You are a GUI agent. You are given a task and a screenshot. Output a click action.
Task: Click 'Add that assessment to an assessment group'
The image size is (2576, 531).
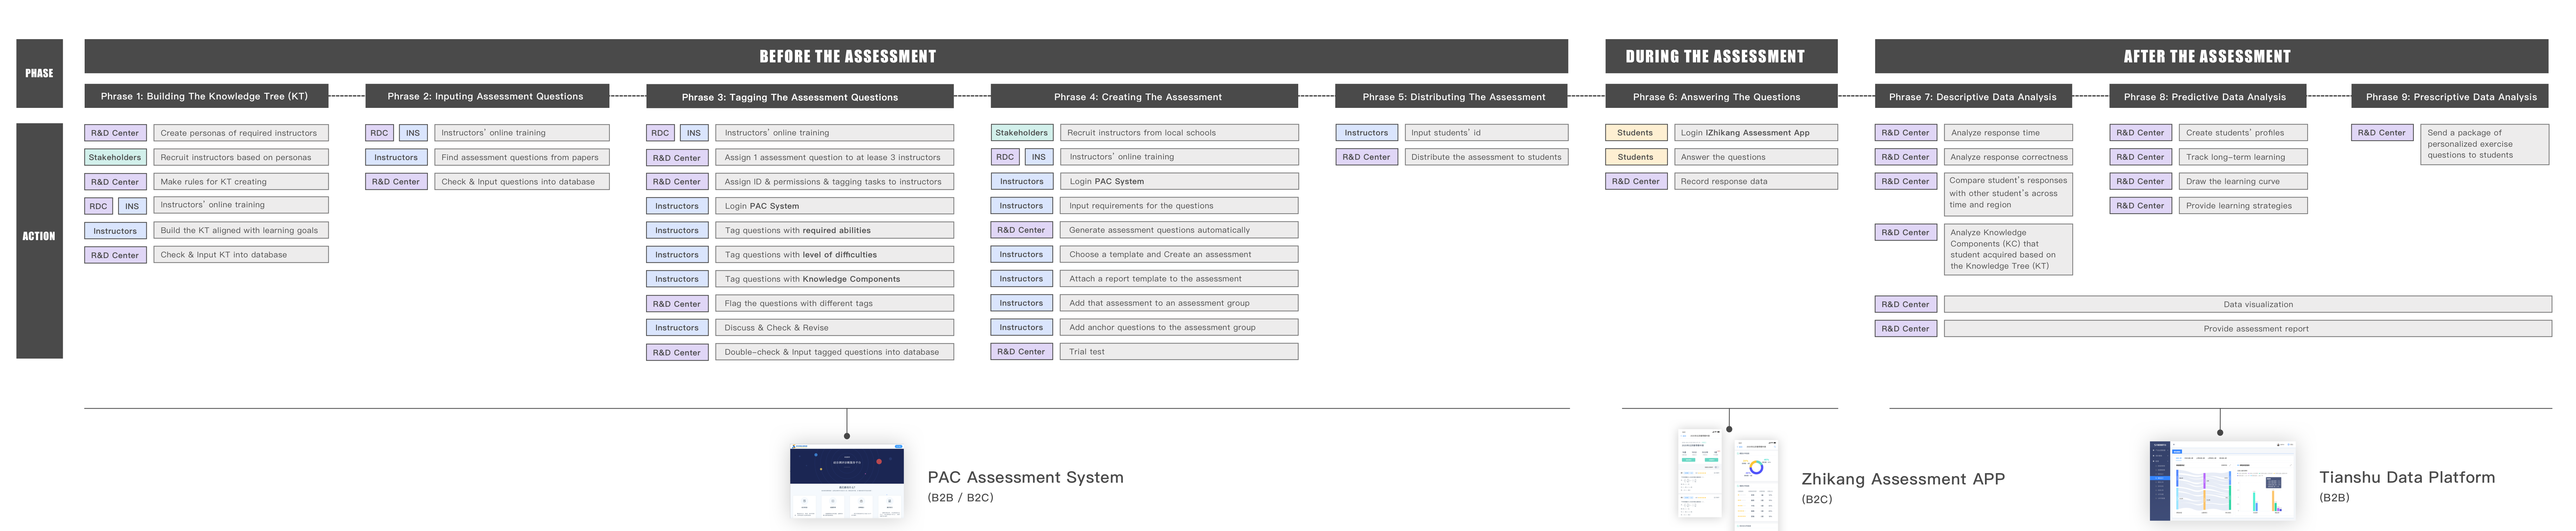1179,303
